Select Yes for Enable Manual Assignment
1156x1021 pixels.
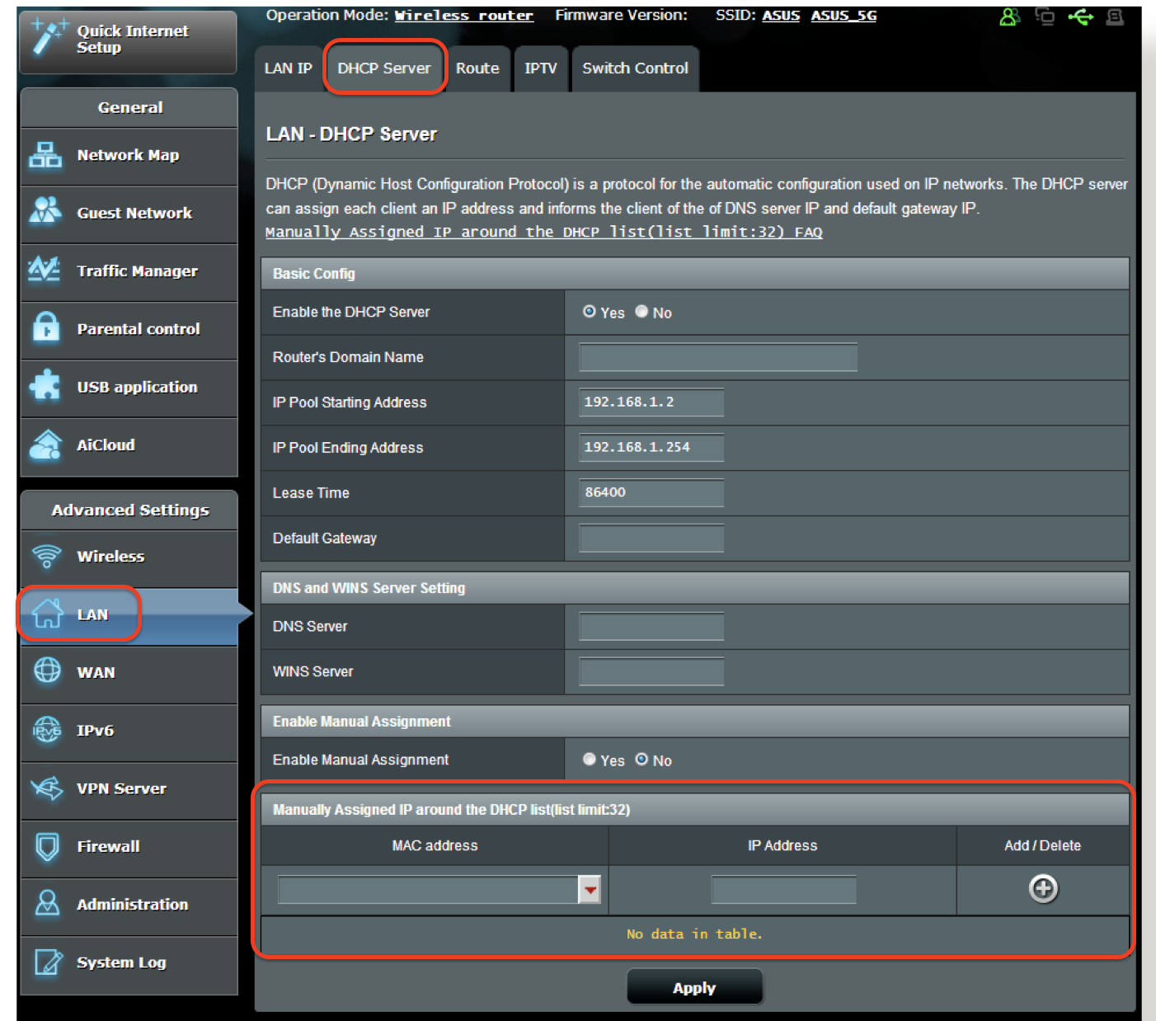[590, 760]
